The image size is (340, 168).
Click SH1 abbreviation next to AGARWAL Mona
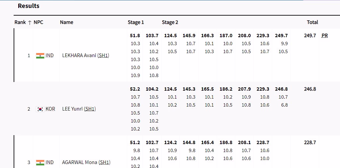click(104, 162)
